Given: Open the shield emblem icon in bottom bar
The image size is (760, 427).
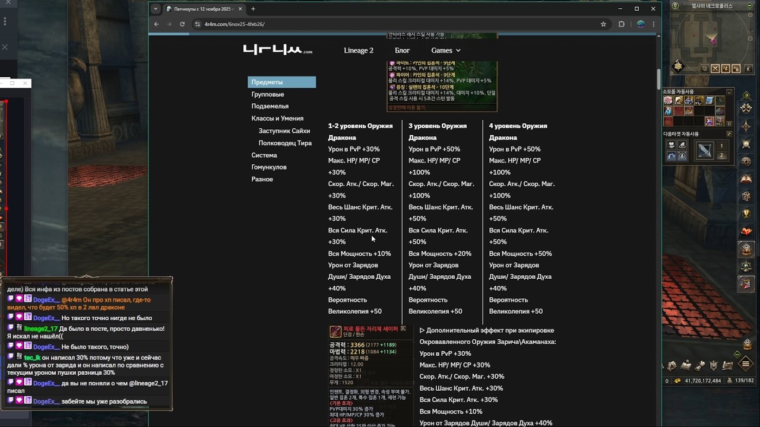Looking at the screenshot, I should [714, 365].
